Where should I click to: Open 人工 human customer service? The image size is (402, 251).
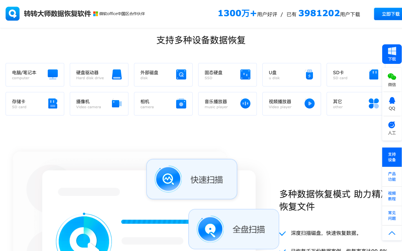(392, 128)
